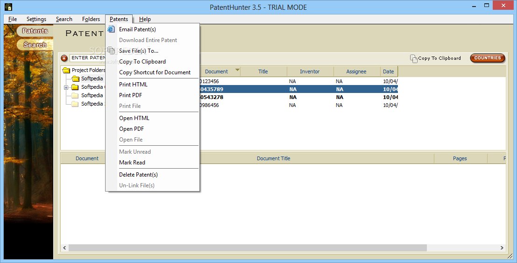This screenshot has height=263, width=517.
Task: Select the fourth Softpedia folder in tree
Action: [x=92, y=104]
